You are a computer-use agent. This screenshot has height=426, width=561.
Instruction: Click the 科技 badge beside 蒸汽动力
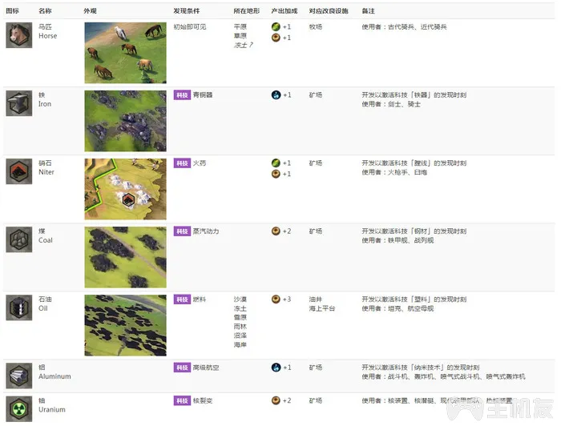182,231
